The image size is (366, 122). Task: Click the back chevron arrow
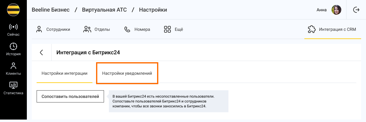(x=41, y=52)
